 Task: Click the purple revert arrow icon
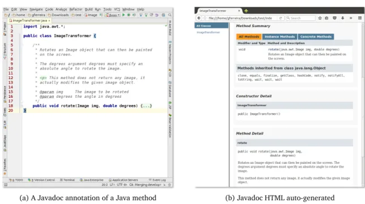[x=157, y=15]
